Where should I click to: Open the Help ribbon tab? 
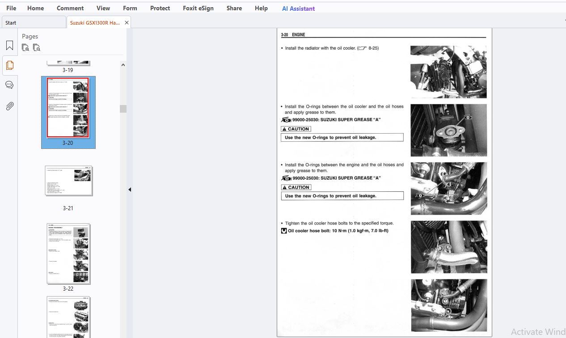click(262, 8)
